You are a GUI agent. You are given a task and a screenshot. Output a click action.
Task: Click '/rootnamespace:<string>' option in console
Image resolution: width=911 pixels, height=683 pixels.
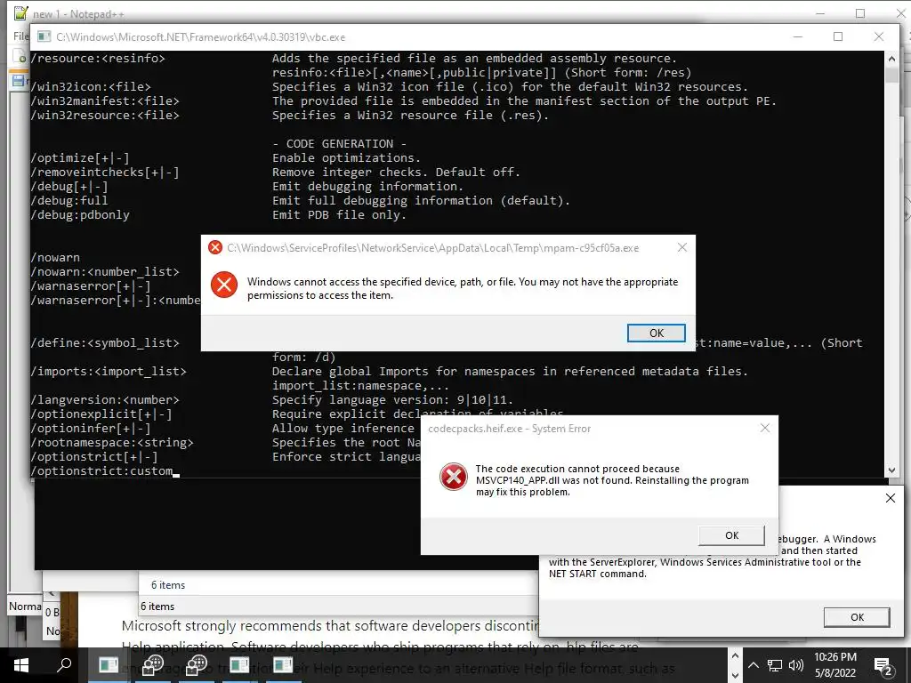point(112,443)
